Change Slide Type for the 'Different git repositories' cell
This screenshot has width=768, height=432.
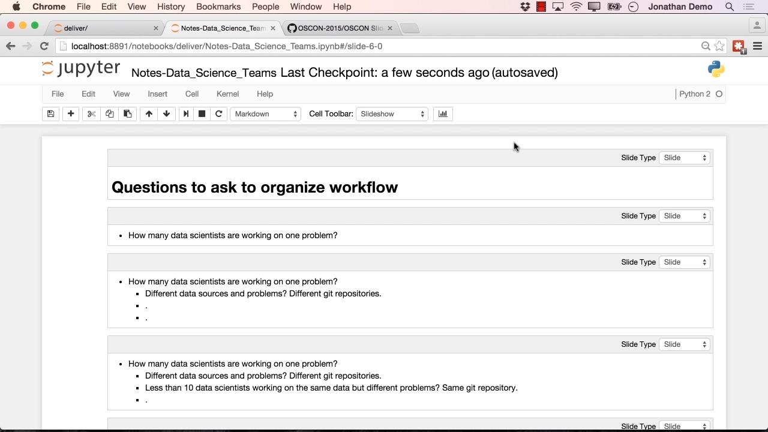click(x=685, y=262)
